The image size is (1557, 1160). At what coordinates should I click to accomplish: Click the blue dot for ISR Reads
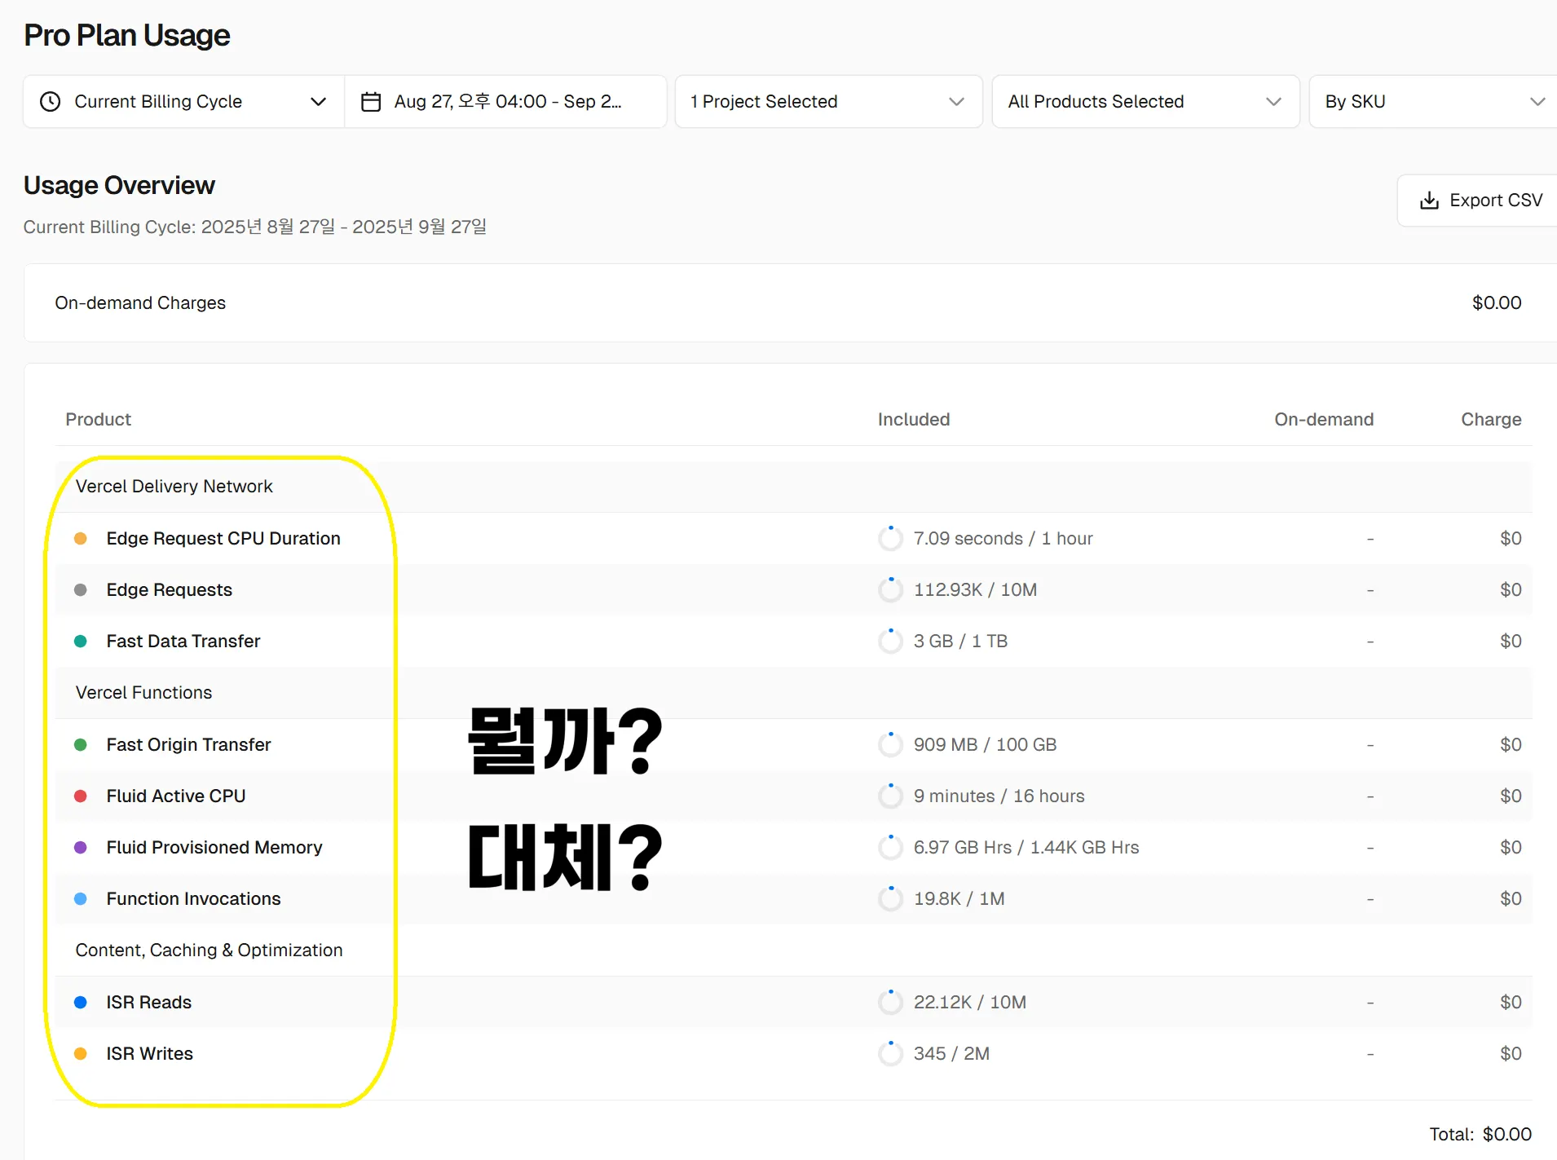point(81,1003)
